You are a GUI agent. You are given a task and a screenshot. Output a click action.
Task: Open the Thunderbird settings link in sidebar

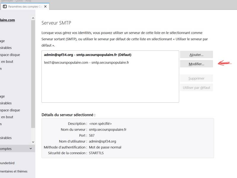7,163
